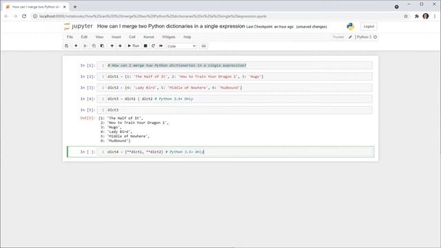This screenshot has width=441, height=248.
Task: Click 'Hugo' output line
Action: pyautogui.click(x=114, y=127)
